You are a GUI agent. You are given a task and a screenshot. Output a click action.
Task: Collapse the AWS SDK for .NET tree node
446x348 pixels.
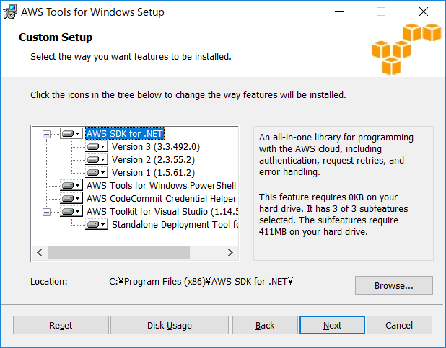point(46,134)
